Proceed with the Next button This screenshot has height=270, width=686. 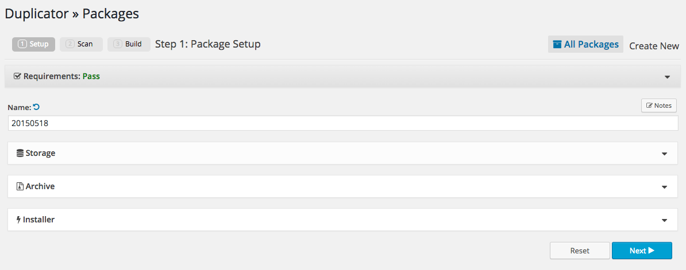[642, 251]
